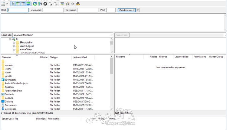Sort local files by Filename column
227x130 pixels.
tap(17, 57)
